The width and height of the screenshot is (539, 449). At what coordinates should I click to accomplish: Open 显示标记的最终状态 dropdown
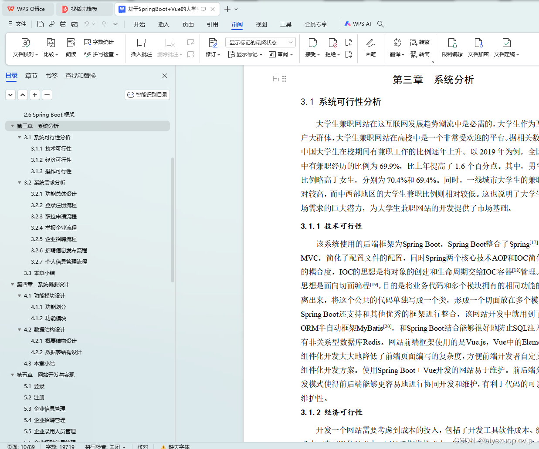tap(261, 42)
